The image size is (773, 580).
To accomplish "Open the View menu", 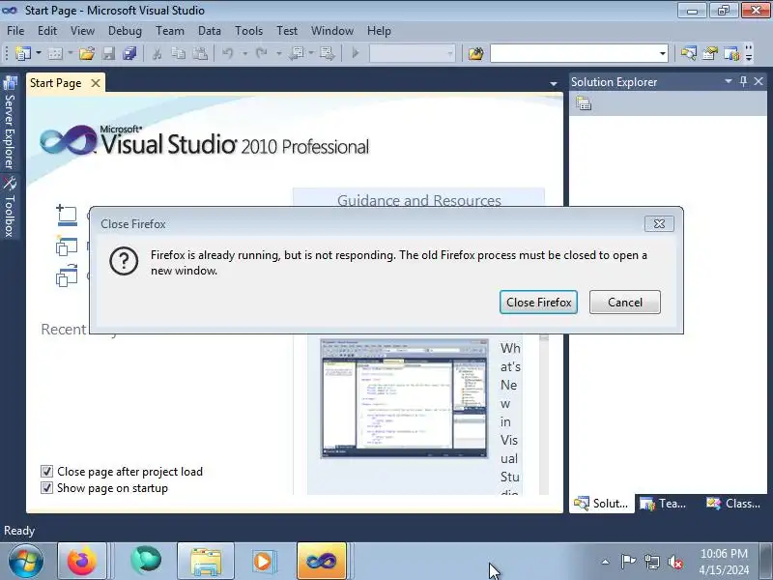I will (82, 31).
